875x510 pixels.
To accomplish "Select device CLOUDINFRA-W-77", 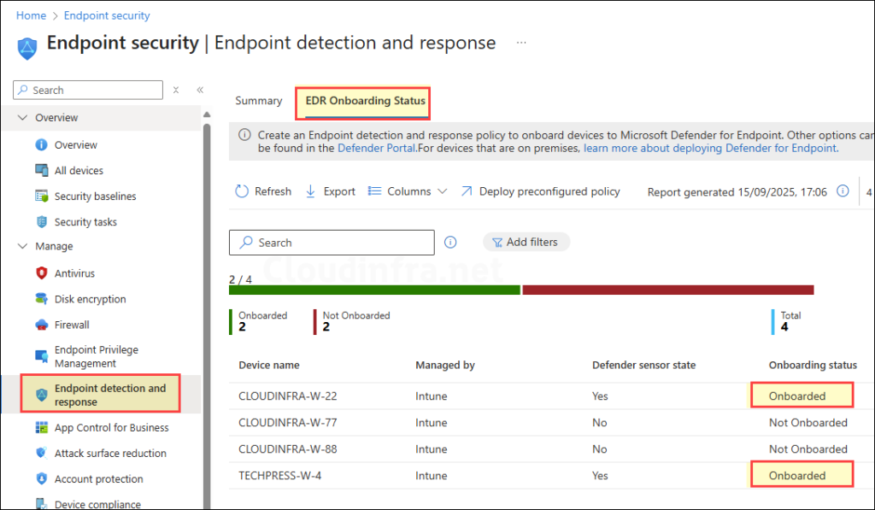I will [287, 422].
